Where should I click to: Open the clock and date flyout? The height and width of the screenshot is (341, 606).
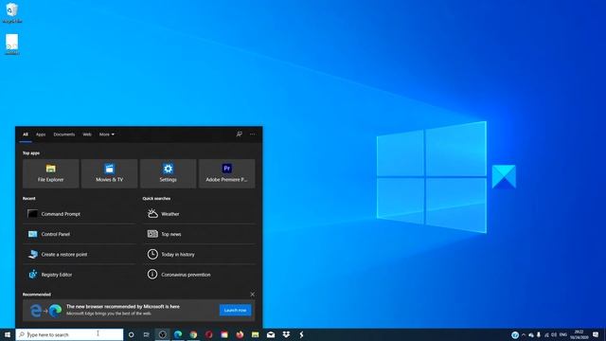coord(579,334)
